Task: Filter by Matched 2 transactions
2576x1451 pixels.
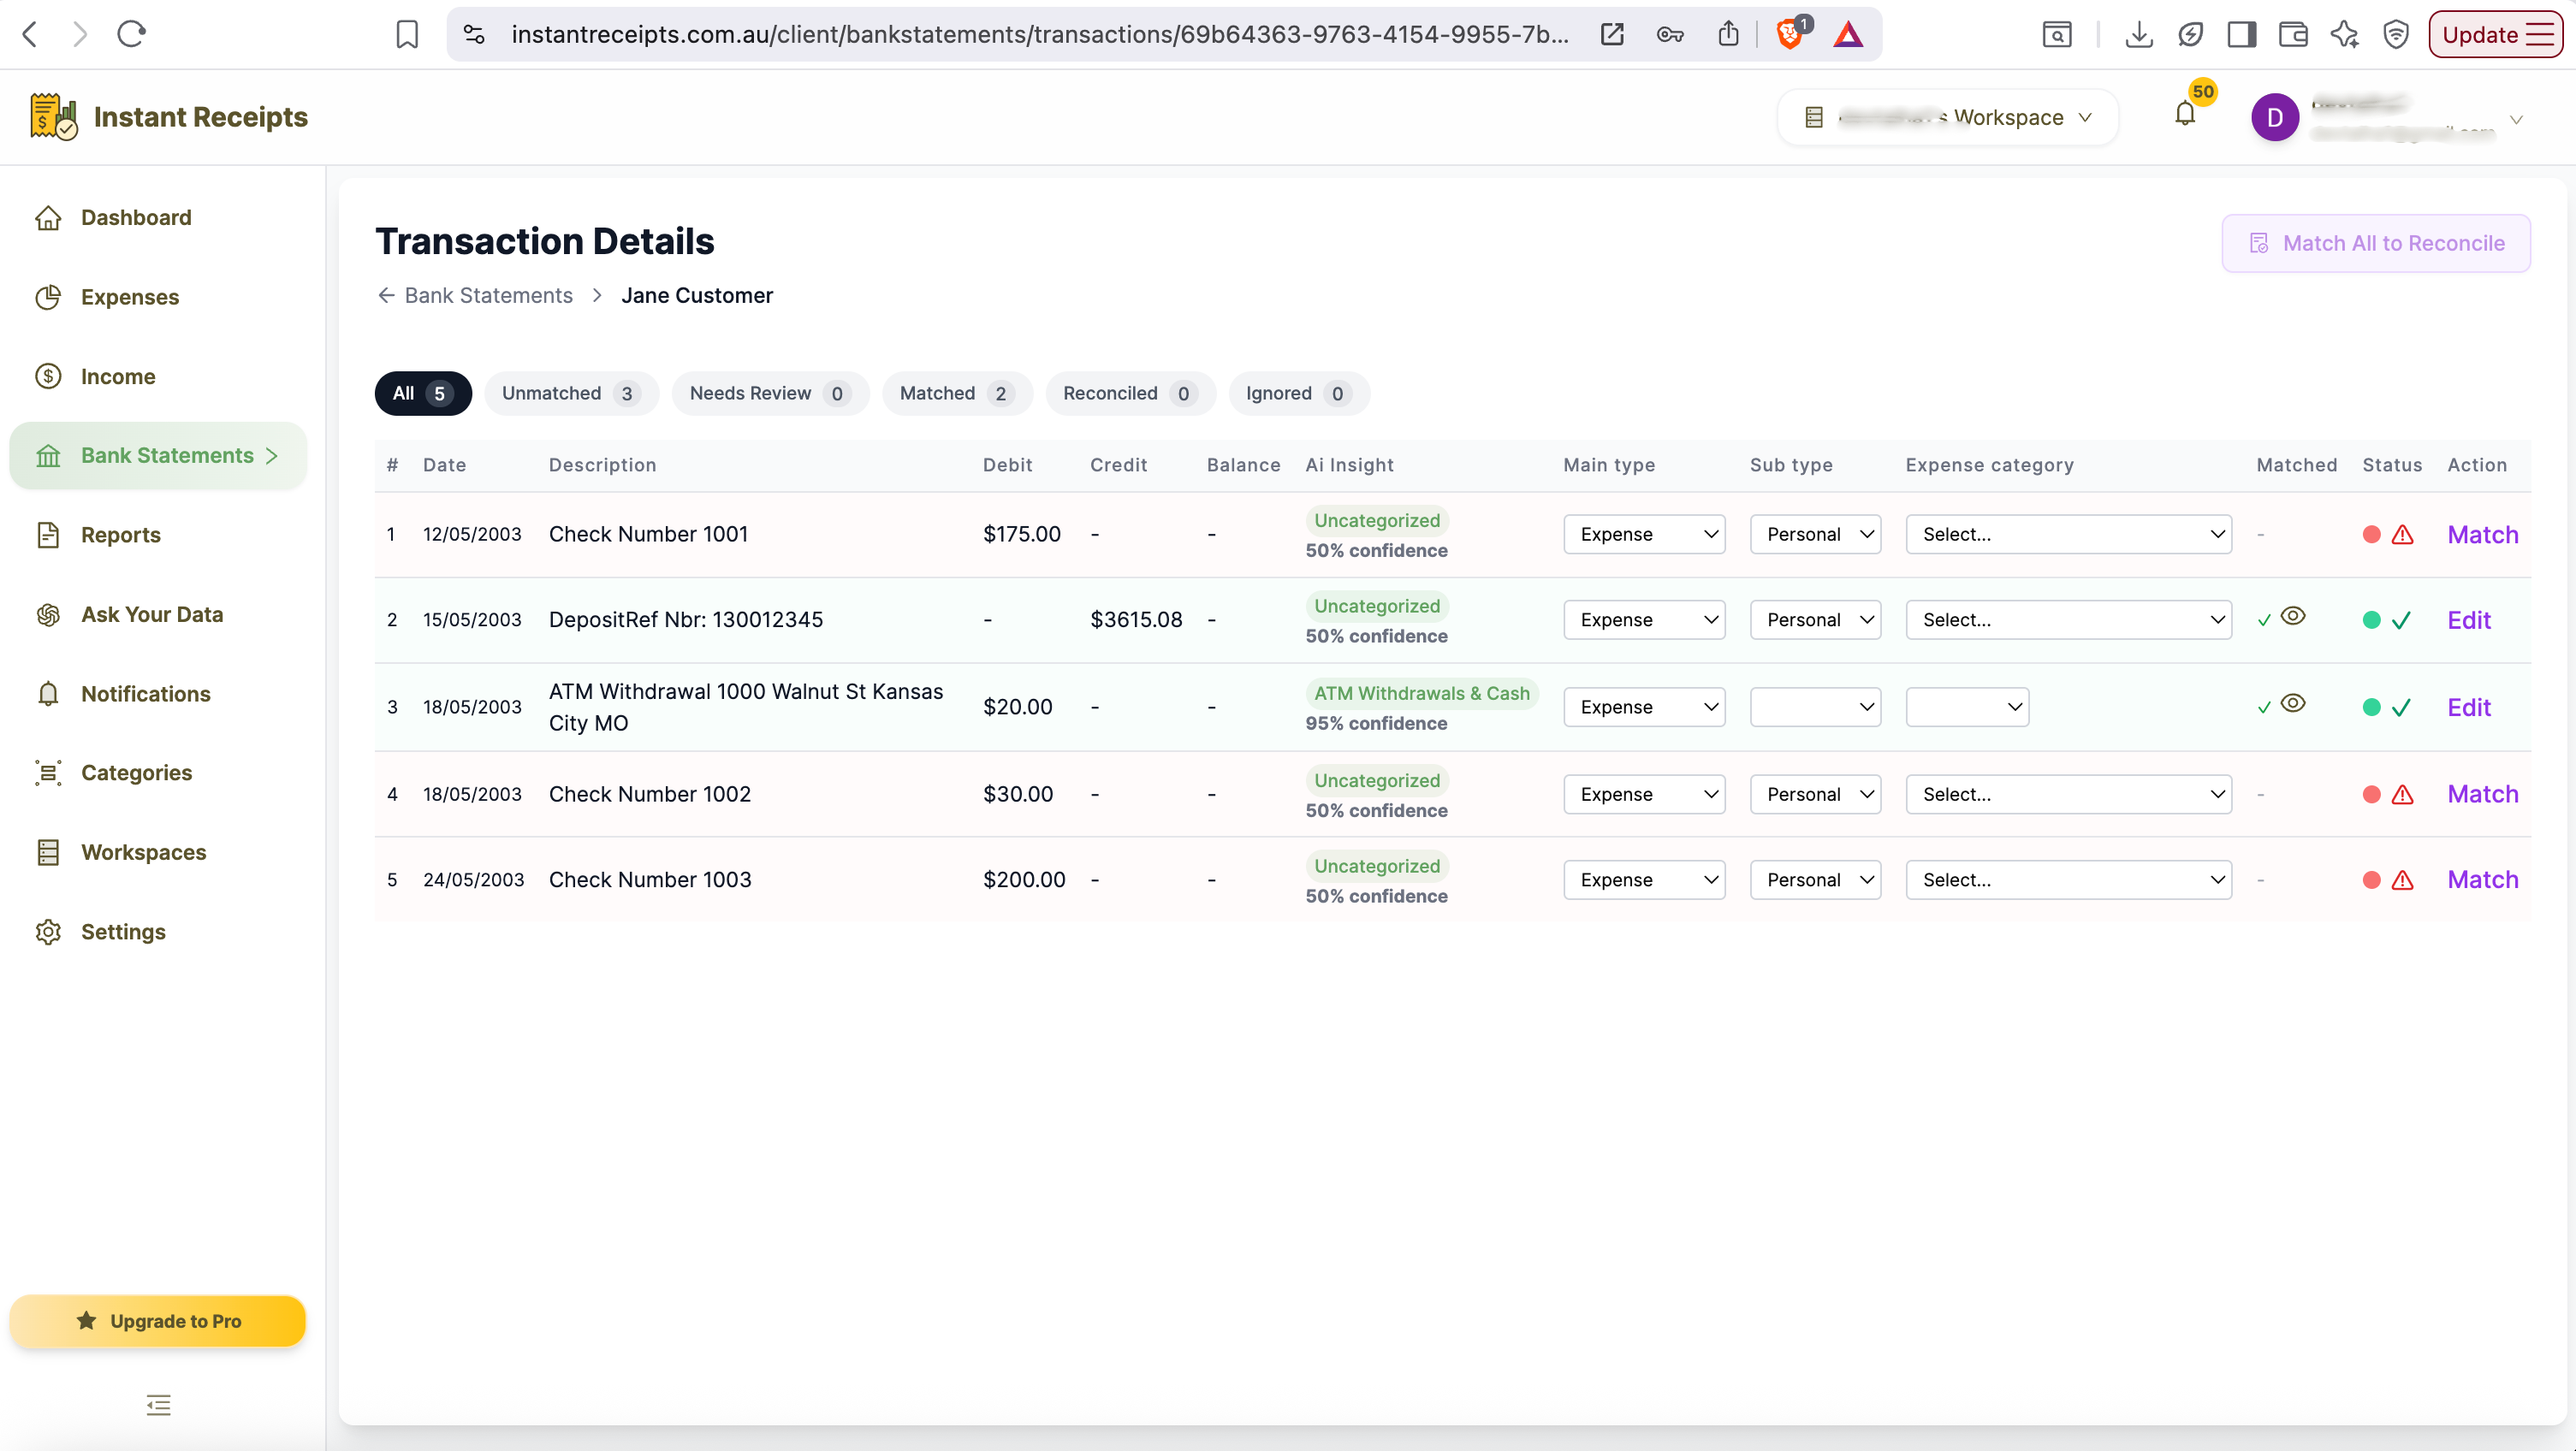Action: (x=956, y=393)
